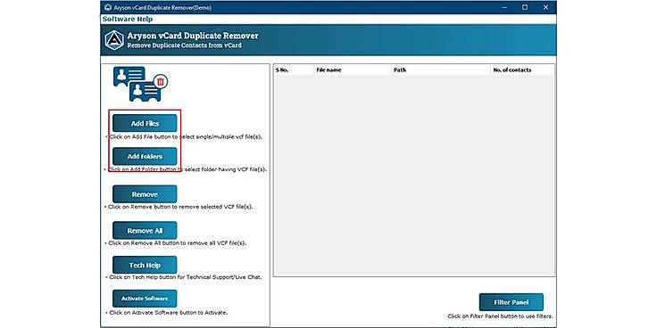Click the Add Folders button
This screenshot has width=657, height=328.
click(145, 157)
